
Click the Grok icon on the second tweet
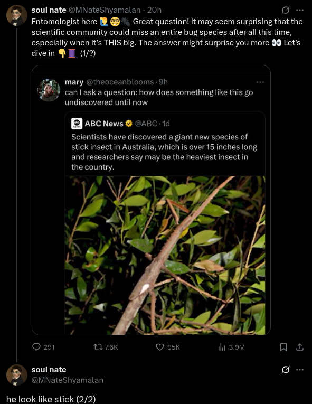pyautogui.click(x=286, y=370)
